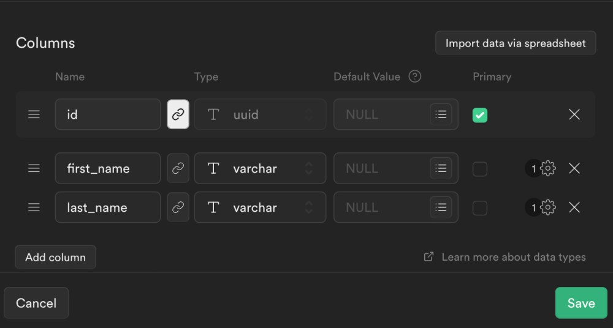This screenshot has width=613, height=328.
Task: Click the link icon next to last_name
Action: point(178,207)
